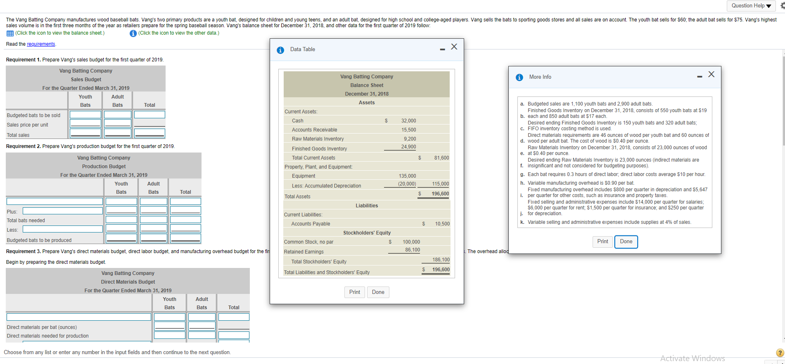
Task: Click the Retained Earnings value 86,100
Action: coord(413,250)
